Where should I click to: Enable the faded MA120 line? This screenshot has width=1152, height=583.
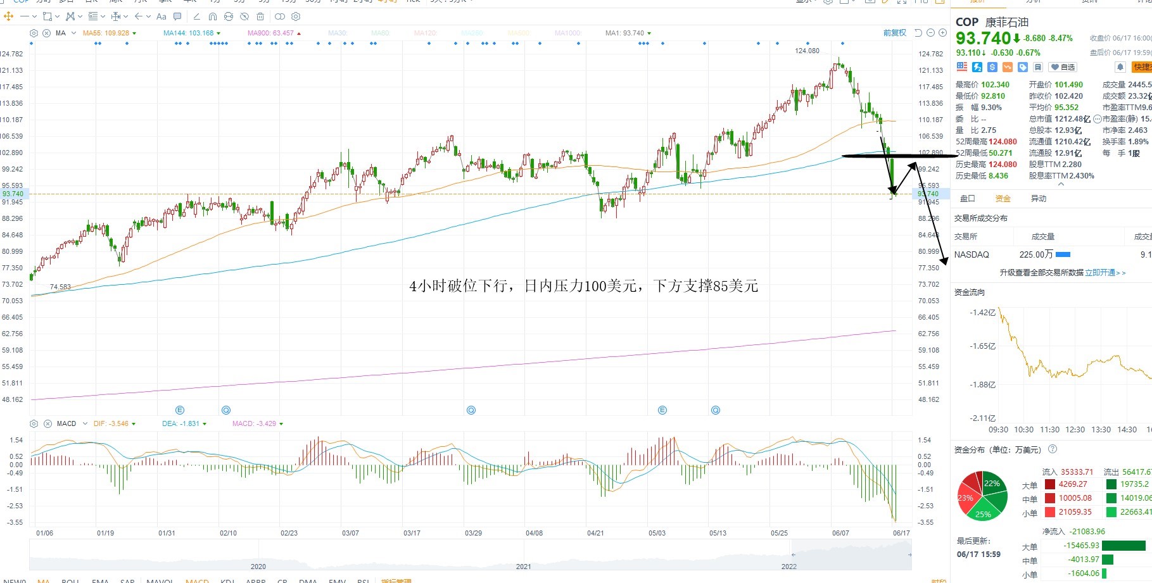pos(425,33)
